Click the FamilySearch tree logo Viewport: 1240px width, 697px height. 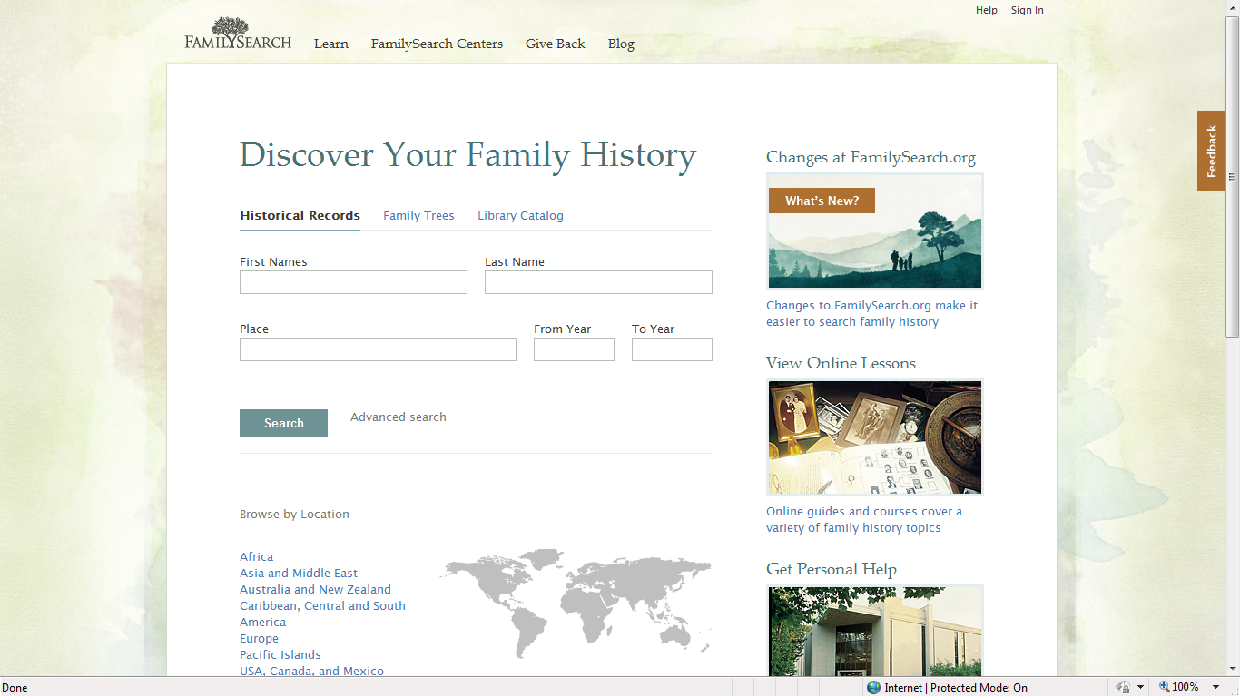point(238,34)
